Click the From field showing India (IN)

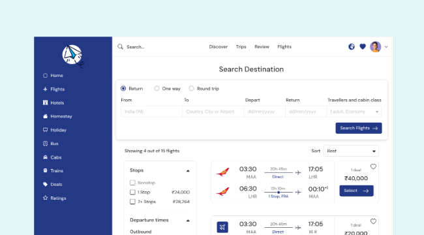pos(152,112)
